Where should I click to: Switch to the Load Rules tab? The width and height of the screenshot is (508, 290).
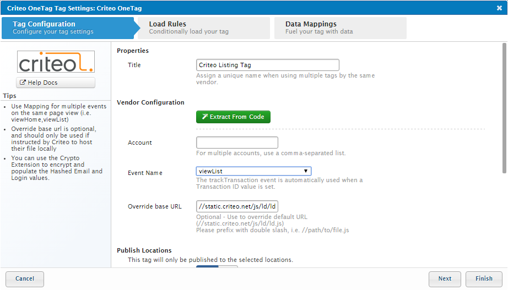(204, 28)
